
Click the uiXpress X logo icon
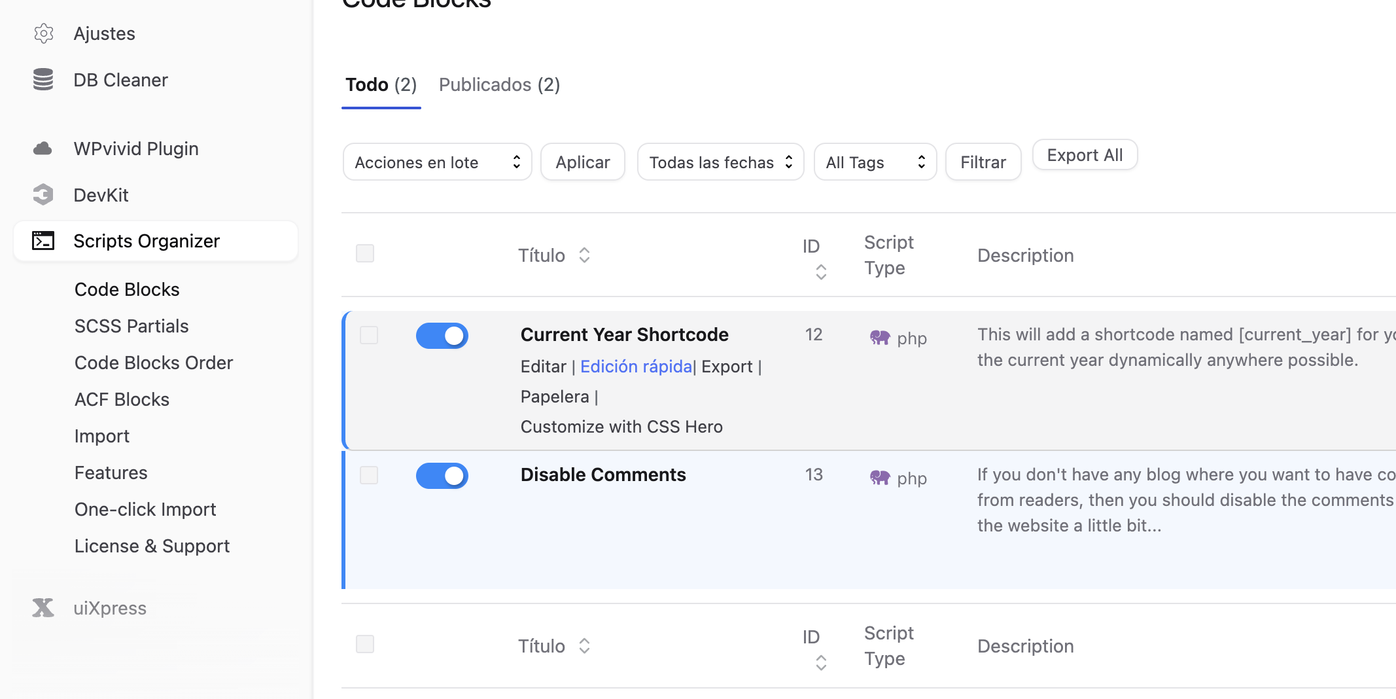43,608
